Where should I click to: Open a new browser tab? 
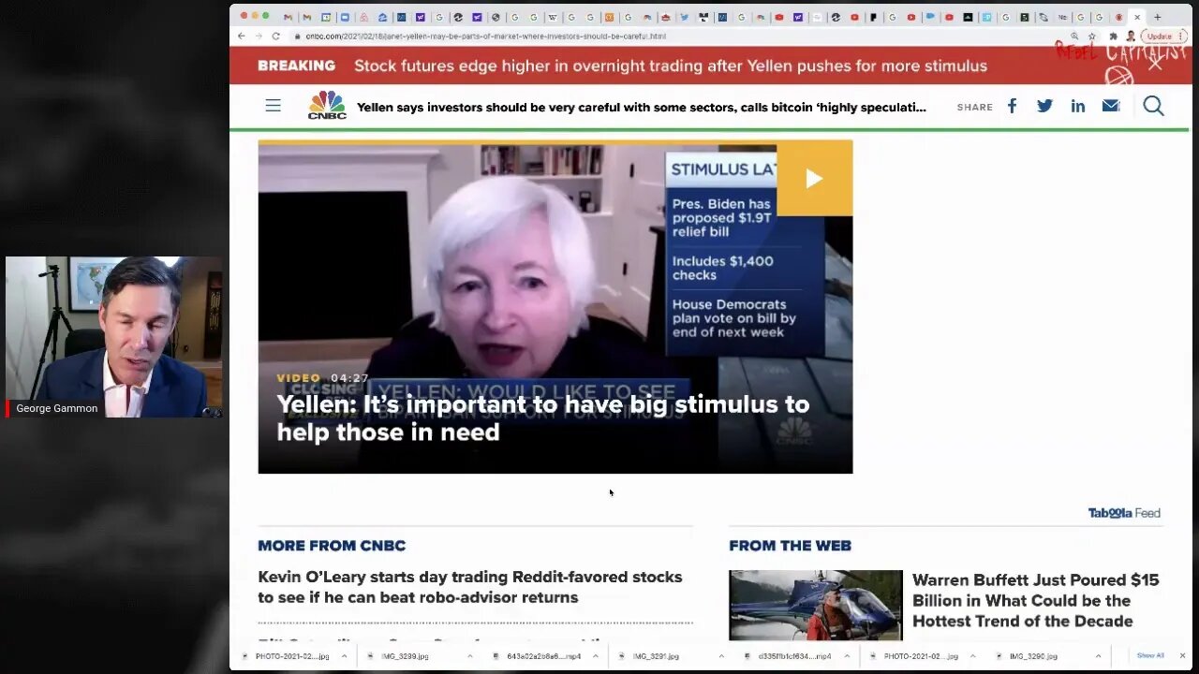(x=1157, y=17)
